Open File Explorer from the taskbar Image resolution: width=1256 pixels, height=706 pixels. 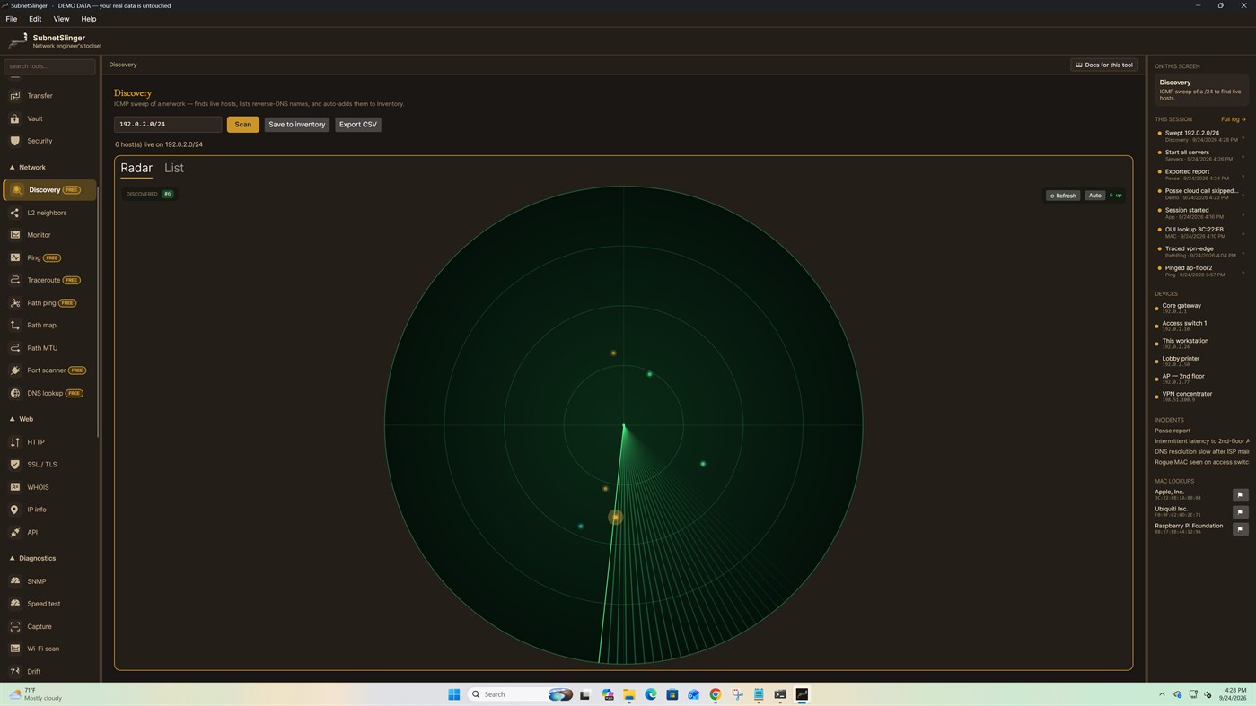tap(629, 694)
